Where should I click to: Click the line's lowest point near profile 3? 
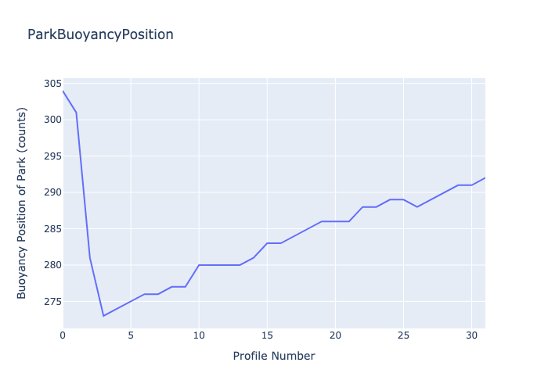pos(103,316)
